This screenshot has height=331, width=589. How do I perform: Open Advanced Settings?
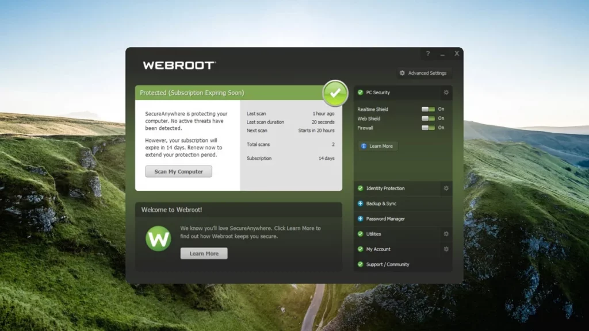423,73
